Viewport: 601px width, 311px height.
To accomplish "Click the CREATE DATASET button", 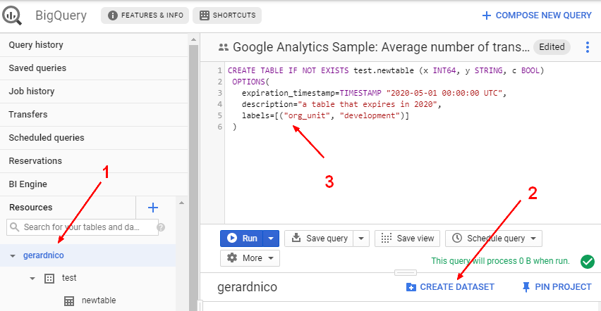I will 450,287.
